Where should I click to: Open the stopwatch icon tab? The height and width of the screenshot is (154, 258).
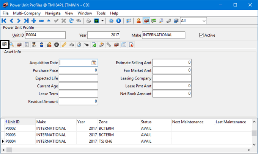(79, 45)
